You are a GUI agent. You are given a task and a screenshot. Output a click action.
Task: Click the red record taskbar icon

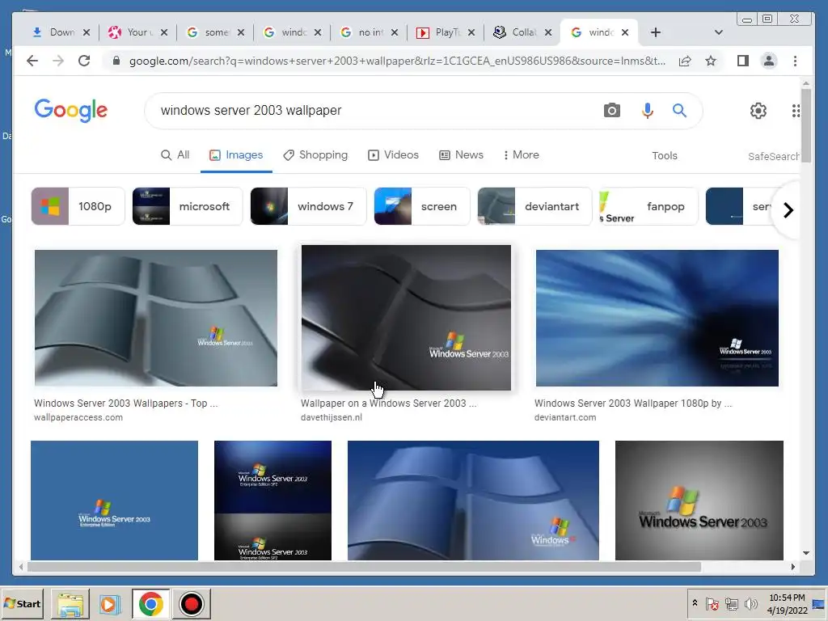pyautogui.click(x=191, y=603)
